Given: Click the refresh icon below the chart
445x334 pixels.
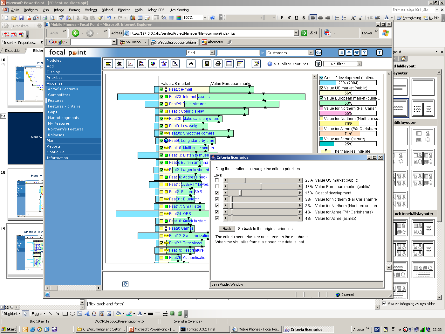Looking at the screenshot, I should pos(125,284).
